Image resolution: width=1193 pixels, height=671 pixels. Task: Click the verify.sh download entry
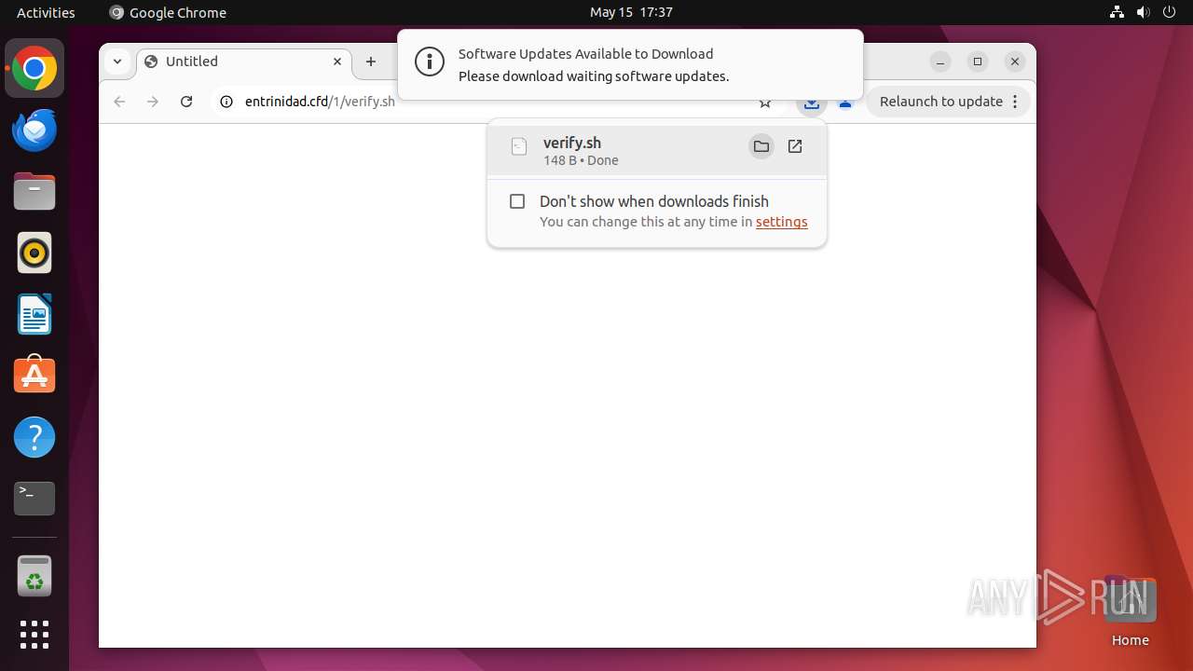[657, 150]
